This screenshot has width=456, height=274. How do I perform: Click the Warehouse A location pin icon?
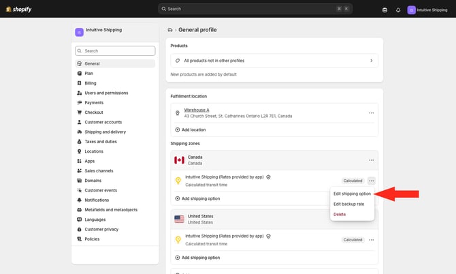pyautogui.click(x=178, y=113)
